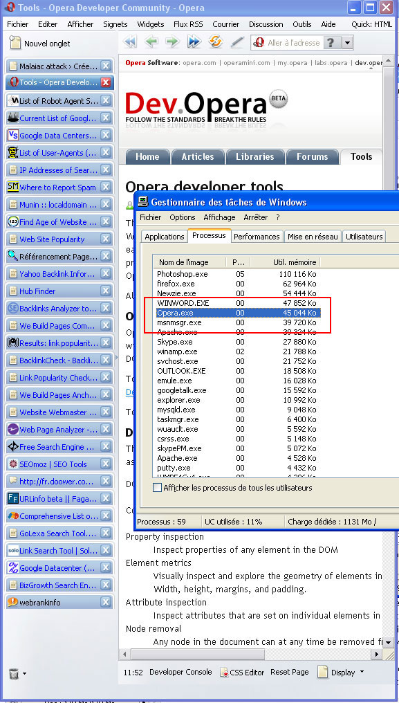399x703 pixels.
Task: Open the Forums tab on Dev.Opera
Action: pyautogui.click(x=313, y=157)
